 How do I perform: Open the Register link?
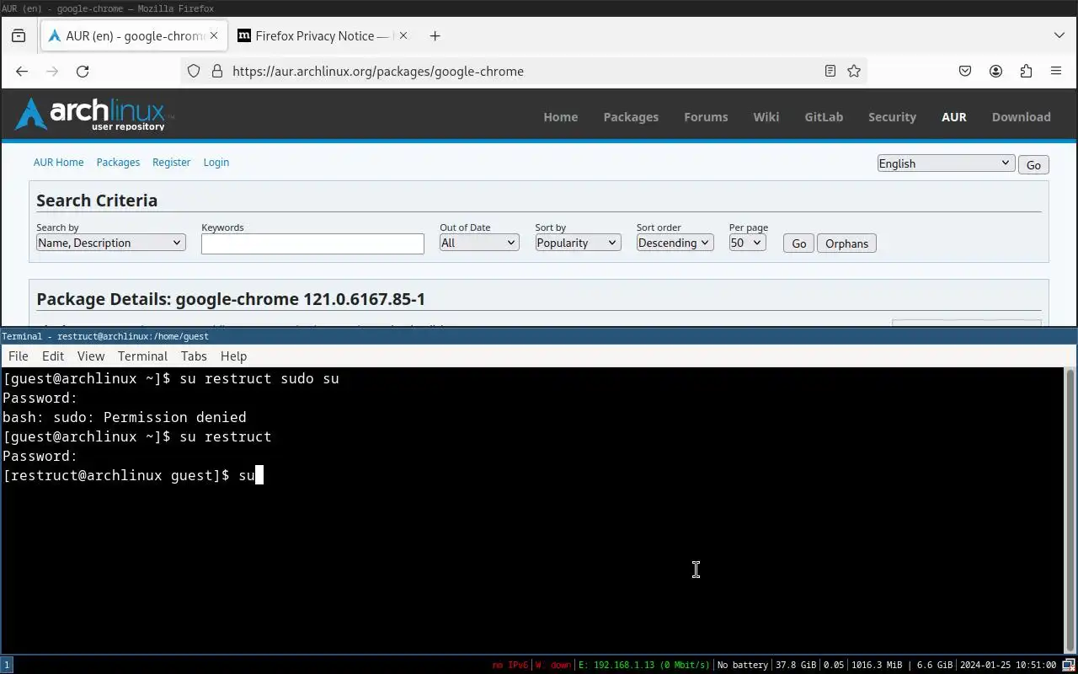[171, 162]
